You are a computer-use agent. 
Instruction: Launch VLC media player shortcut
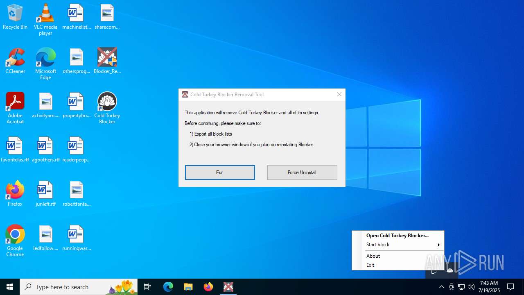coord(45,20)
